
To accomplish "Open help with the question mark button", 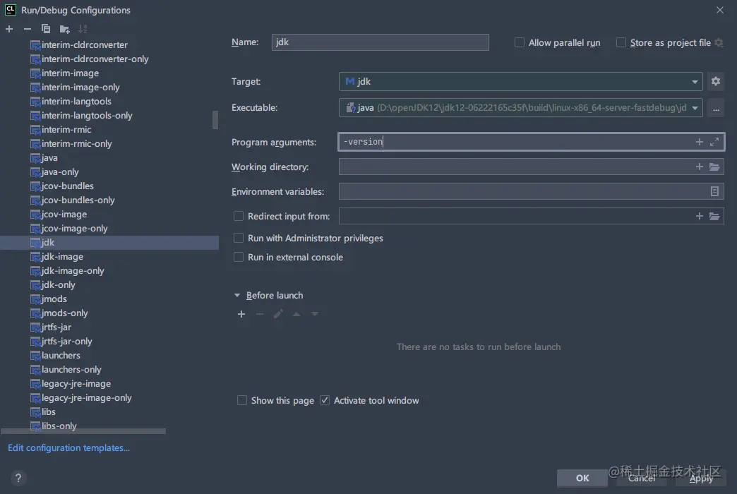I will [x=18, y=478].
